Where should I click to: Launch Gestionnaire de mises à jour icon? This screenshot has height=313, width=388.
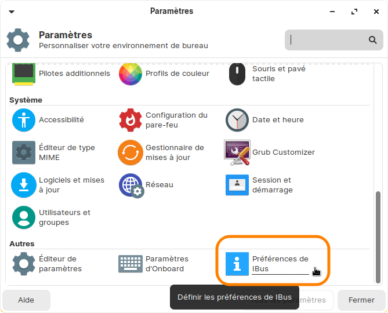tap(130, 152)
